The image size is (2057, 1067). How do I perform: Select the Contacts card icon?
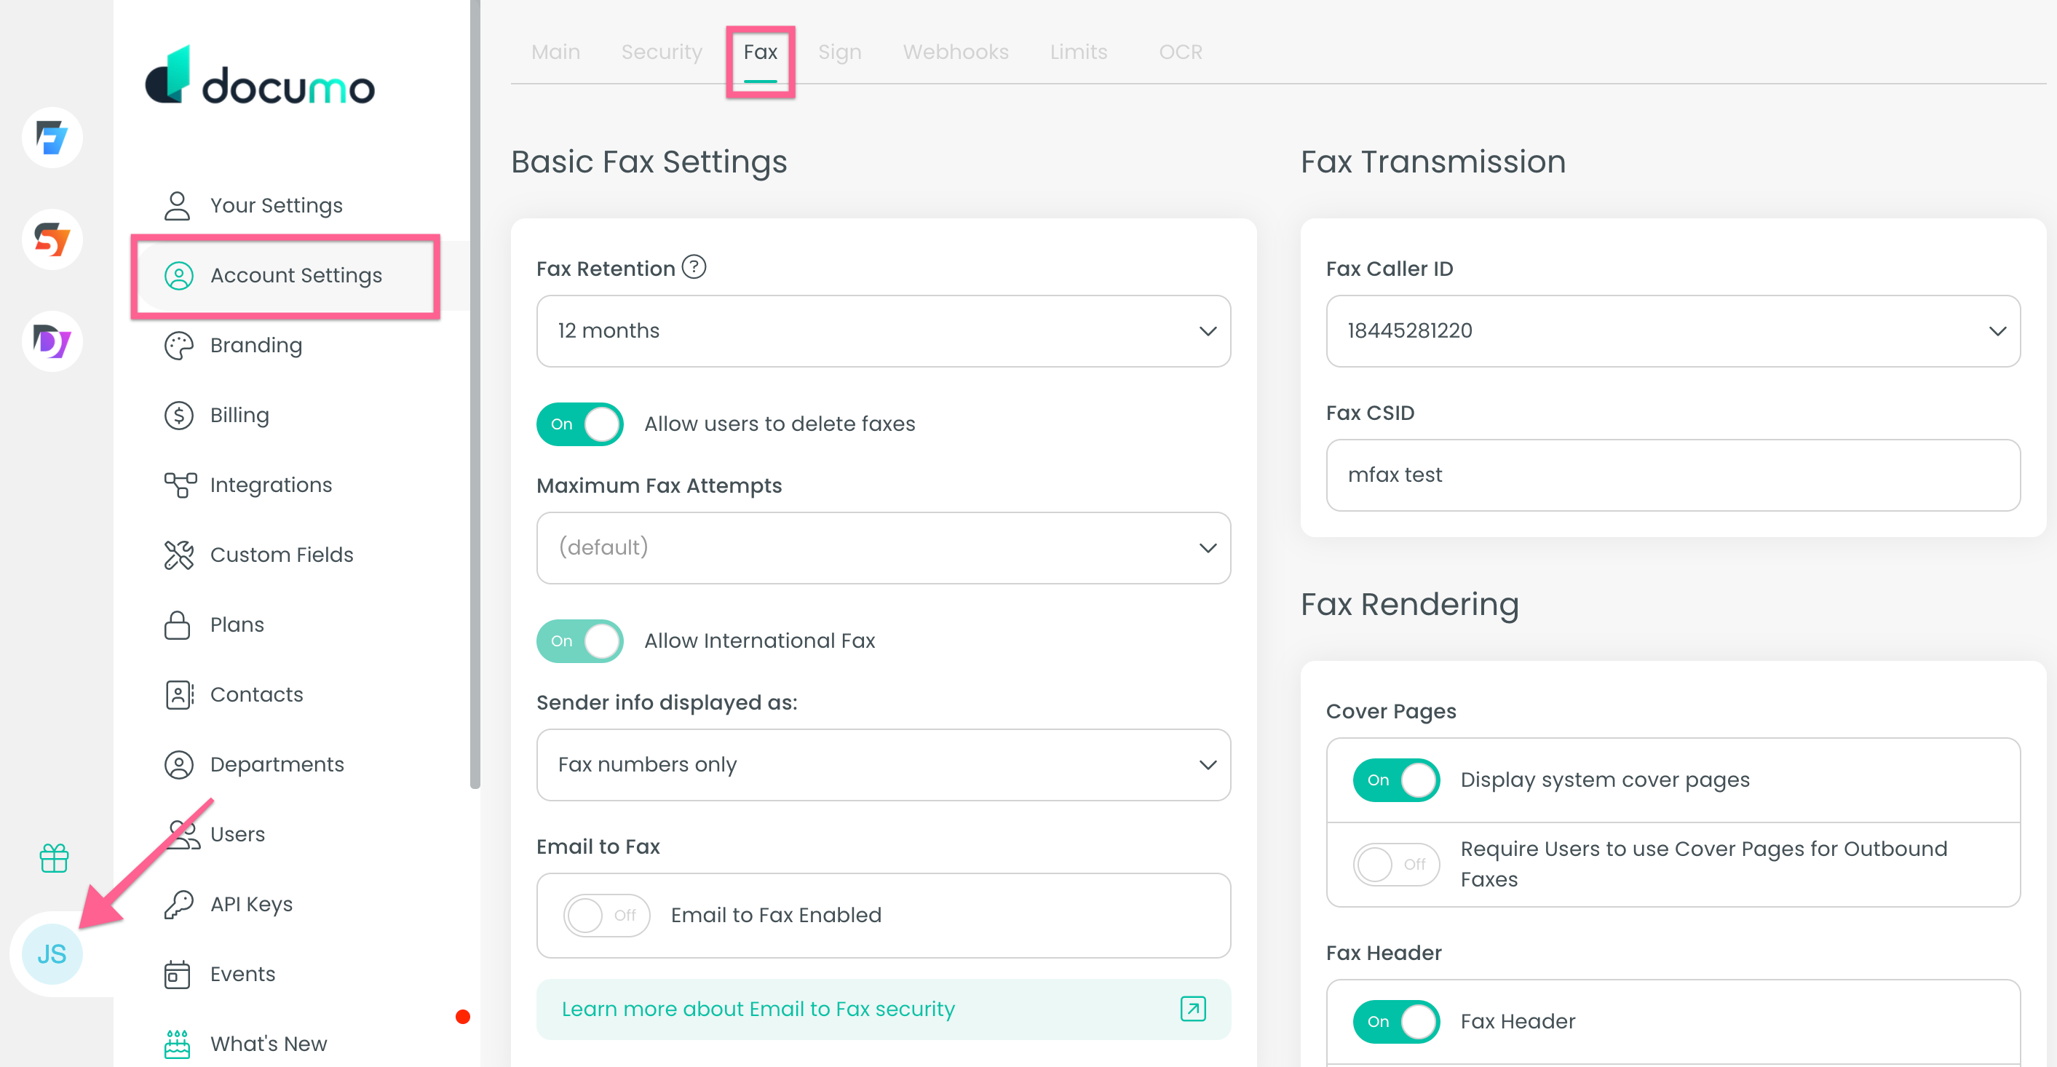(178, 694)
